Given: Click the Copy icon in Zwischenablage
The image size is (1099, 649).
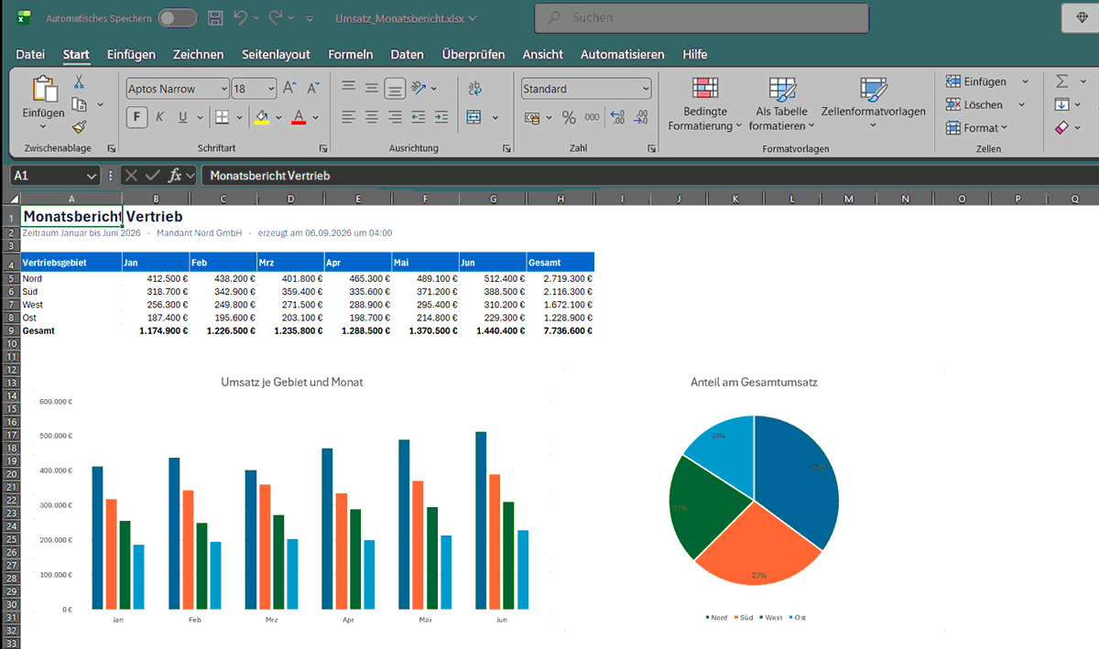Looking at the screenshot, I should click(x=80, y=104).
